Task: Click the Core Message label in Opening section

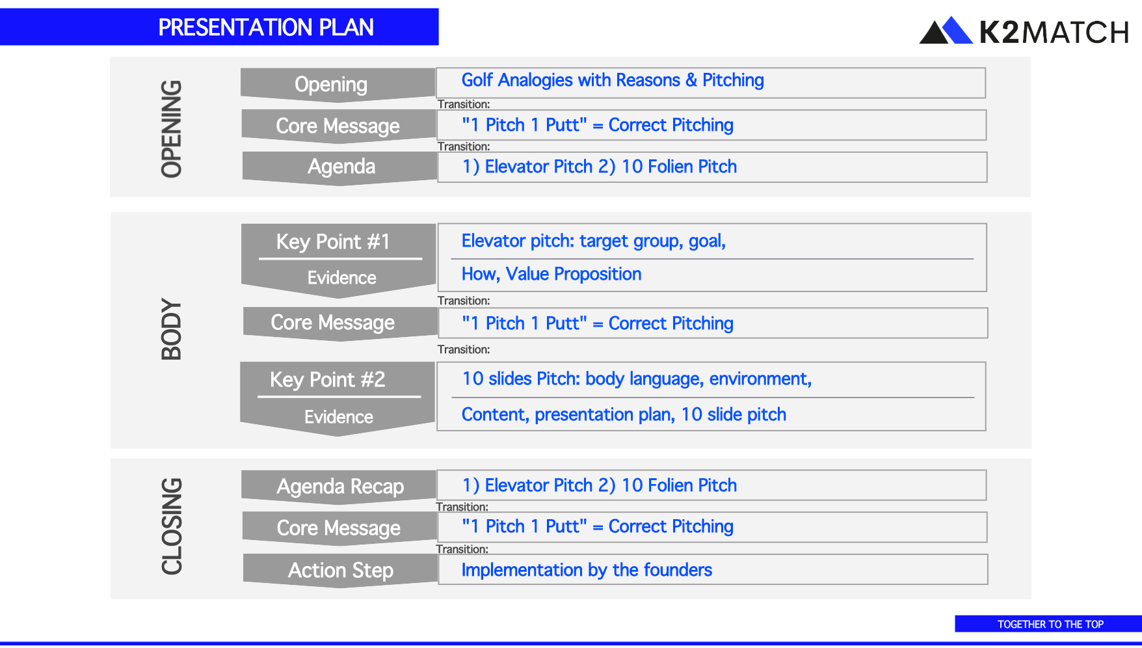Action: (x=338, y=126)
